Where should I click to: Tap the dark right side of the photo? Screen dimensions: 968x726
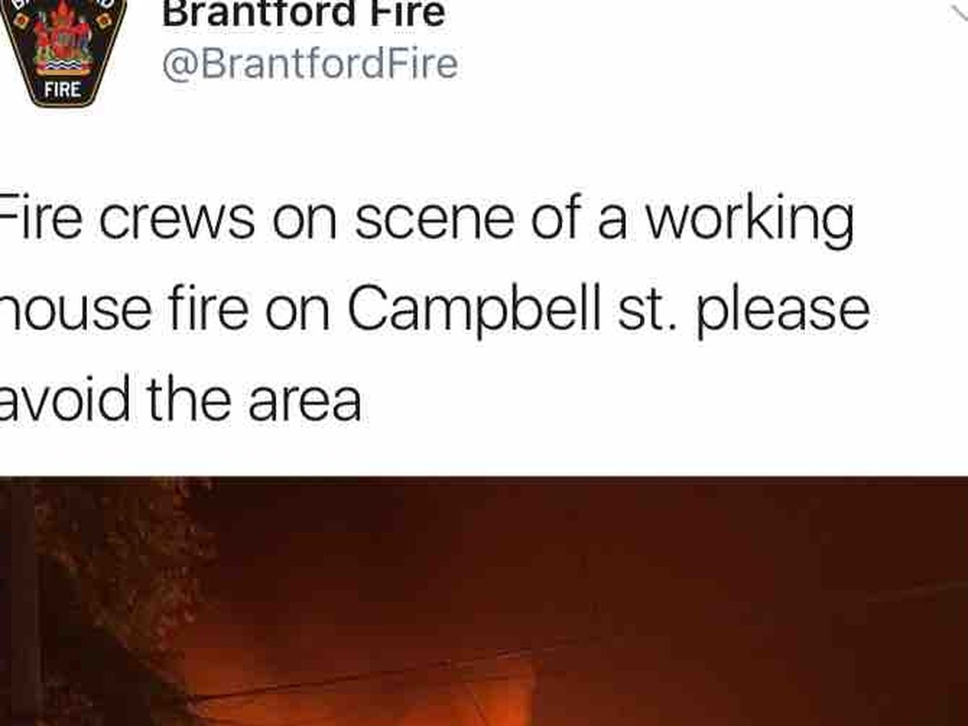click(807, 645)
